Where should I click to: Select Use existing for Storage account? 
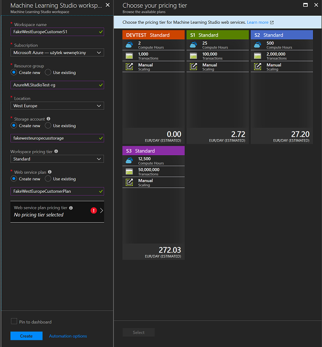click(x=48, y=126)
